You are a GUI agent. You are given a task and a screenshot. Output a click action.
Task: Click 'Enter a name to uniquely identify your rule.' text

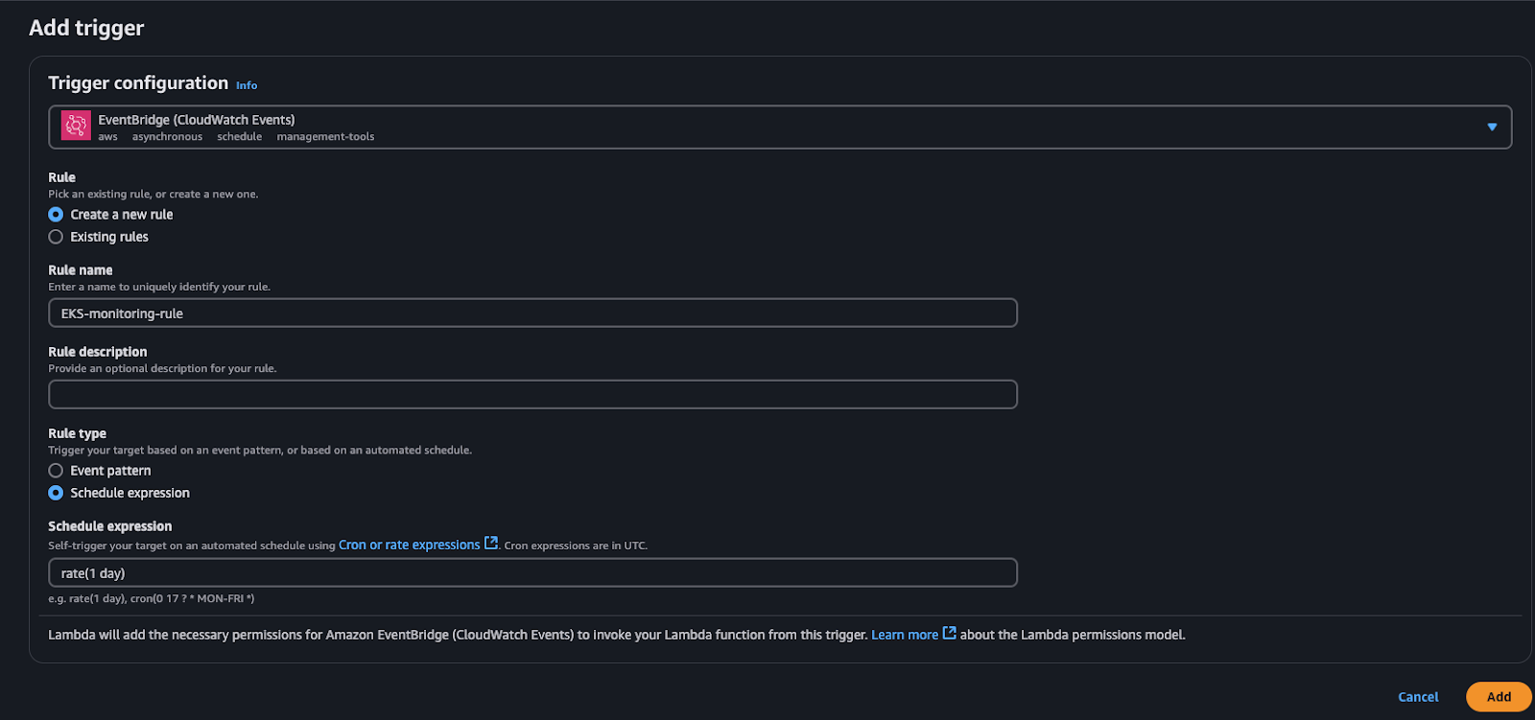click(x=159, y=287)
